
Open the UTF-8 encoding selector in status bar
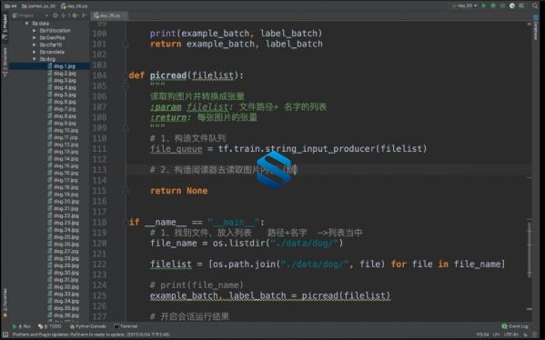tap(511, 335)
